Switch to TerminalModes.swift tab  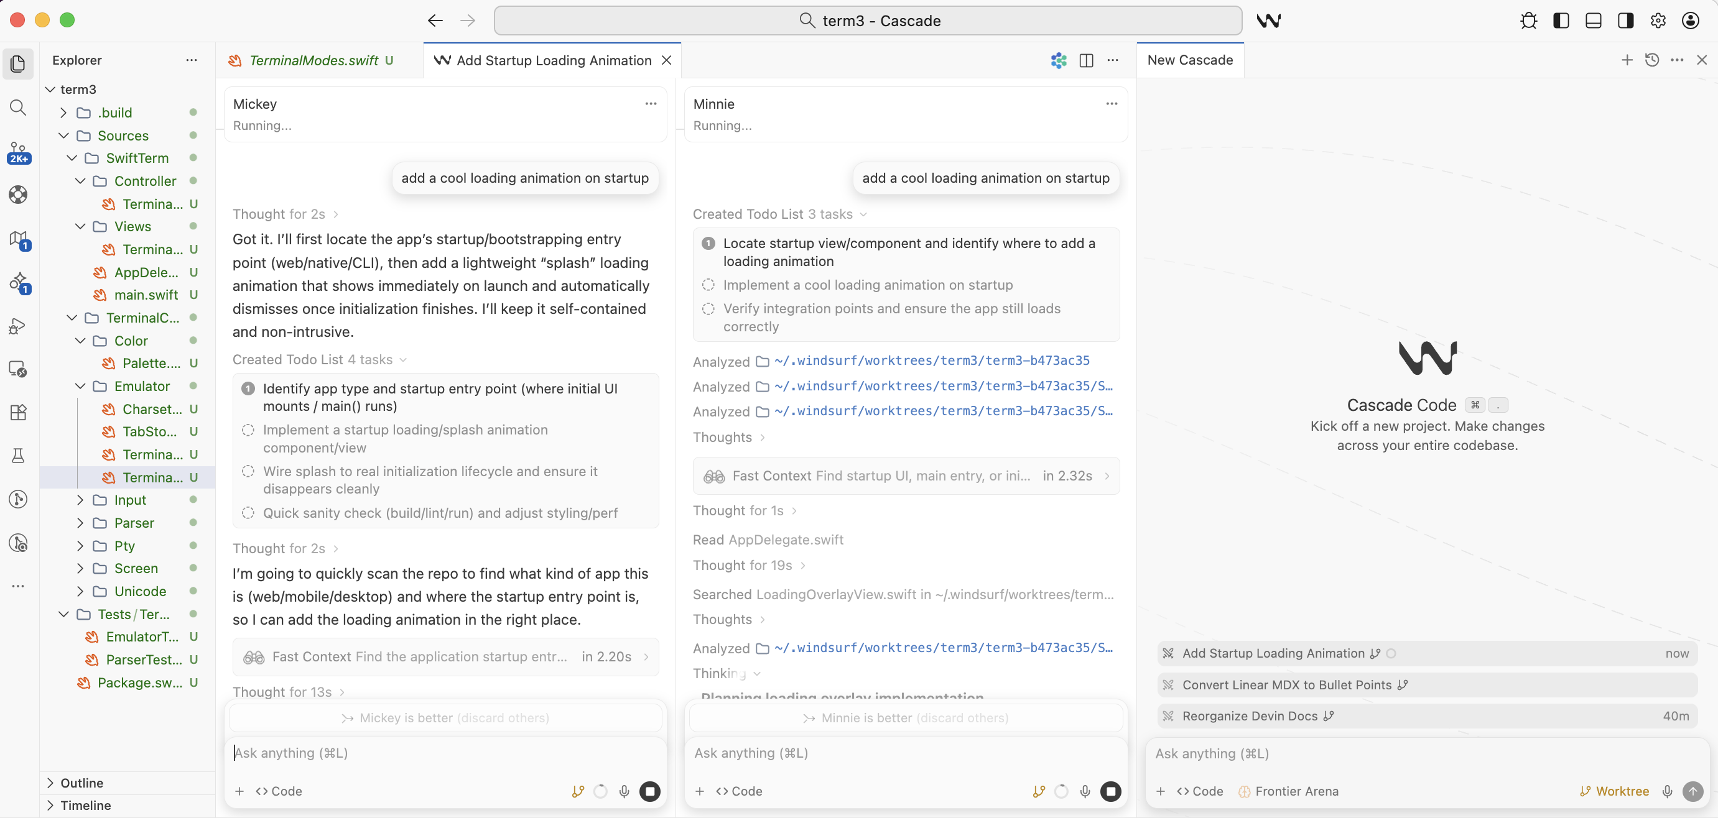pyautogui.click(x=313, y=60)
